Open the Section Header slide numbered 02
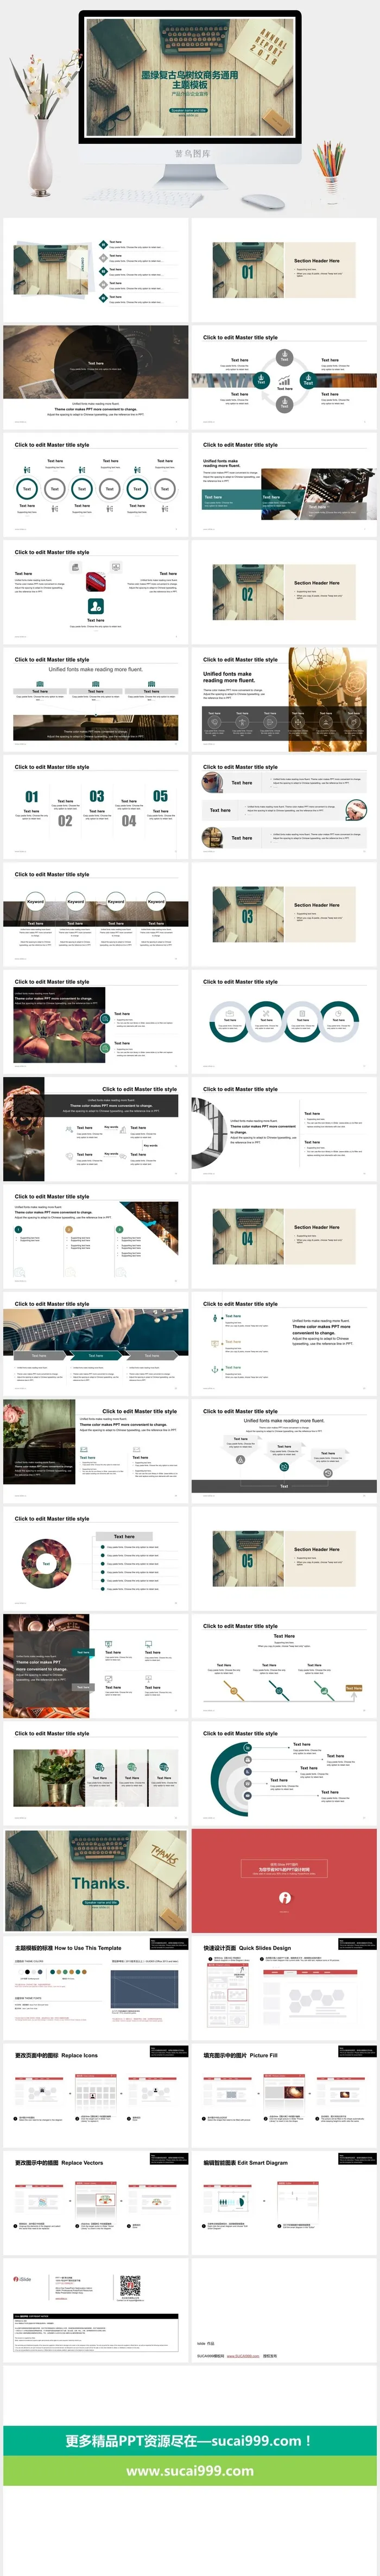 click(284, 592)
